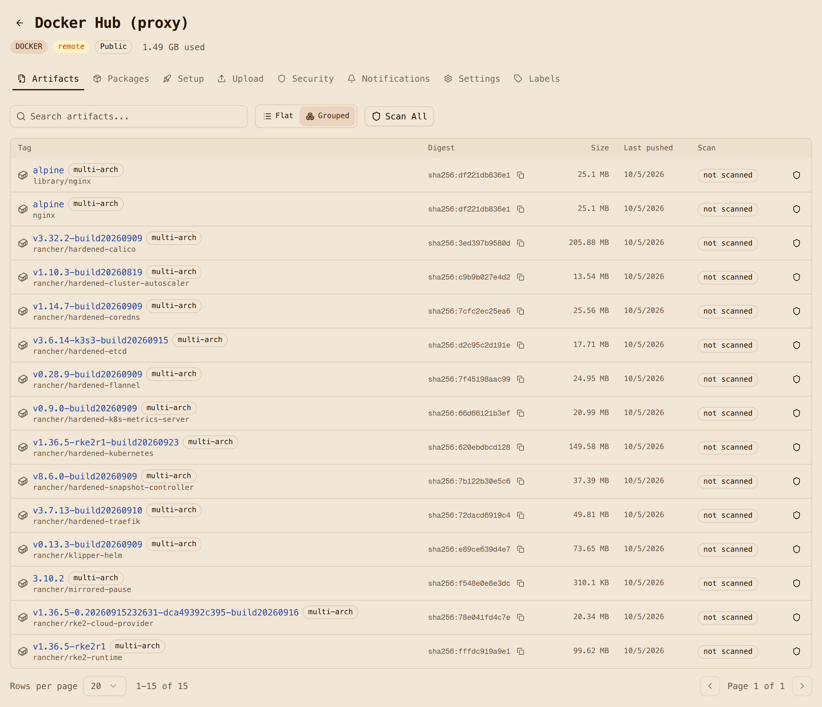Go back using the arrow icon
Screen dimensions: 822x707
pyautogui.click(x=20, y=23)
